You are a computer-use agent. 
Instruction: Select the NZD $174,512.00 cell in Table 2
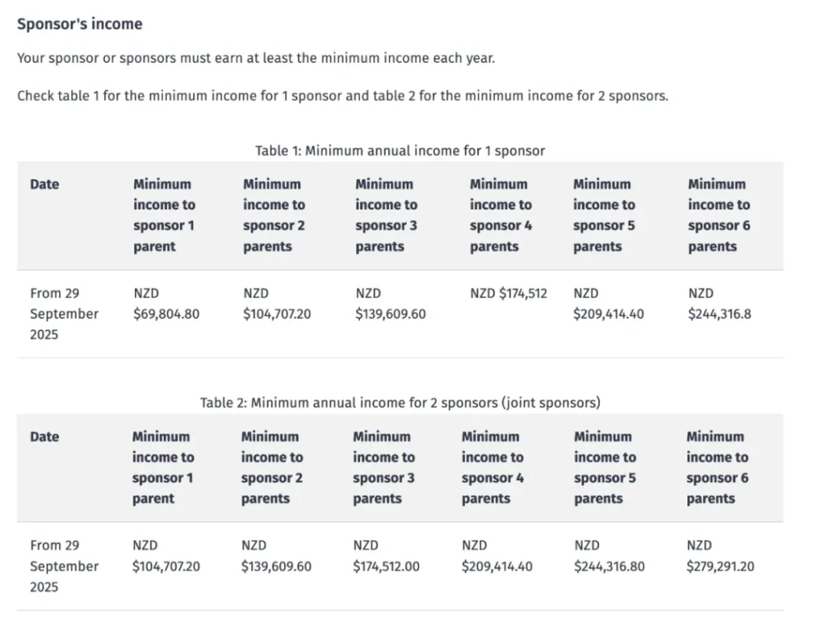(385, 556)
